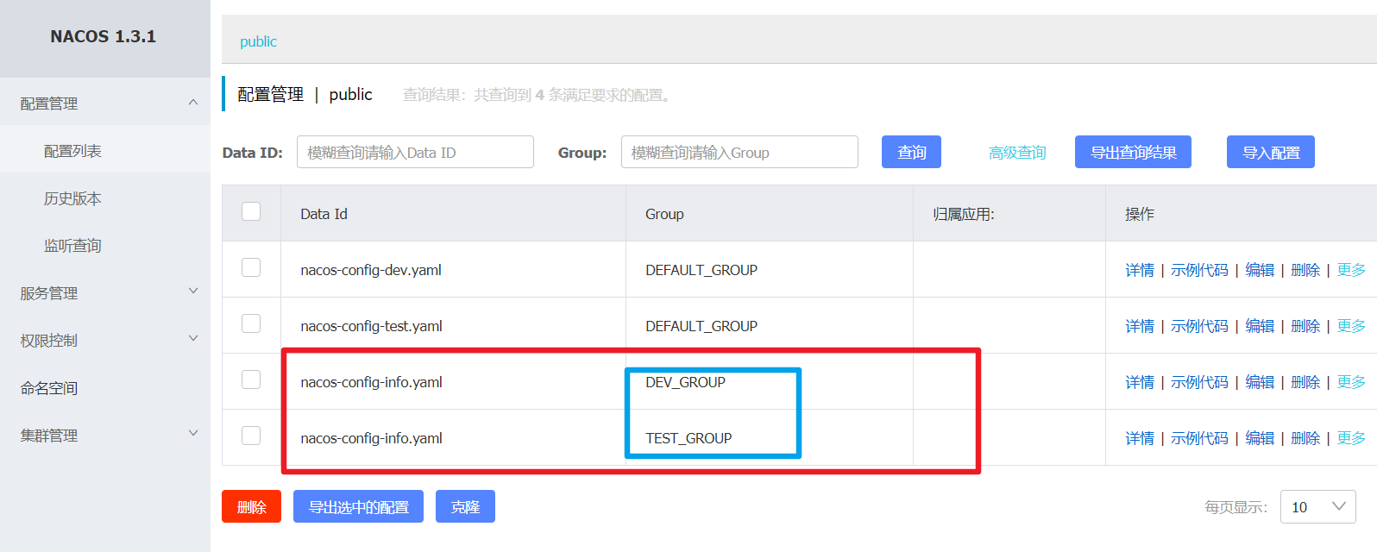Screen dimensions: 1377x552
Task: Expand the 集群管理 menu chevron
Action: [x=193, y=434]
